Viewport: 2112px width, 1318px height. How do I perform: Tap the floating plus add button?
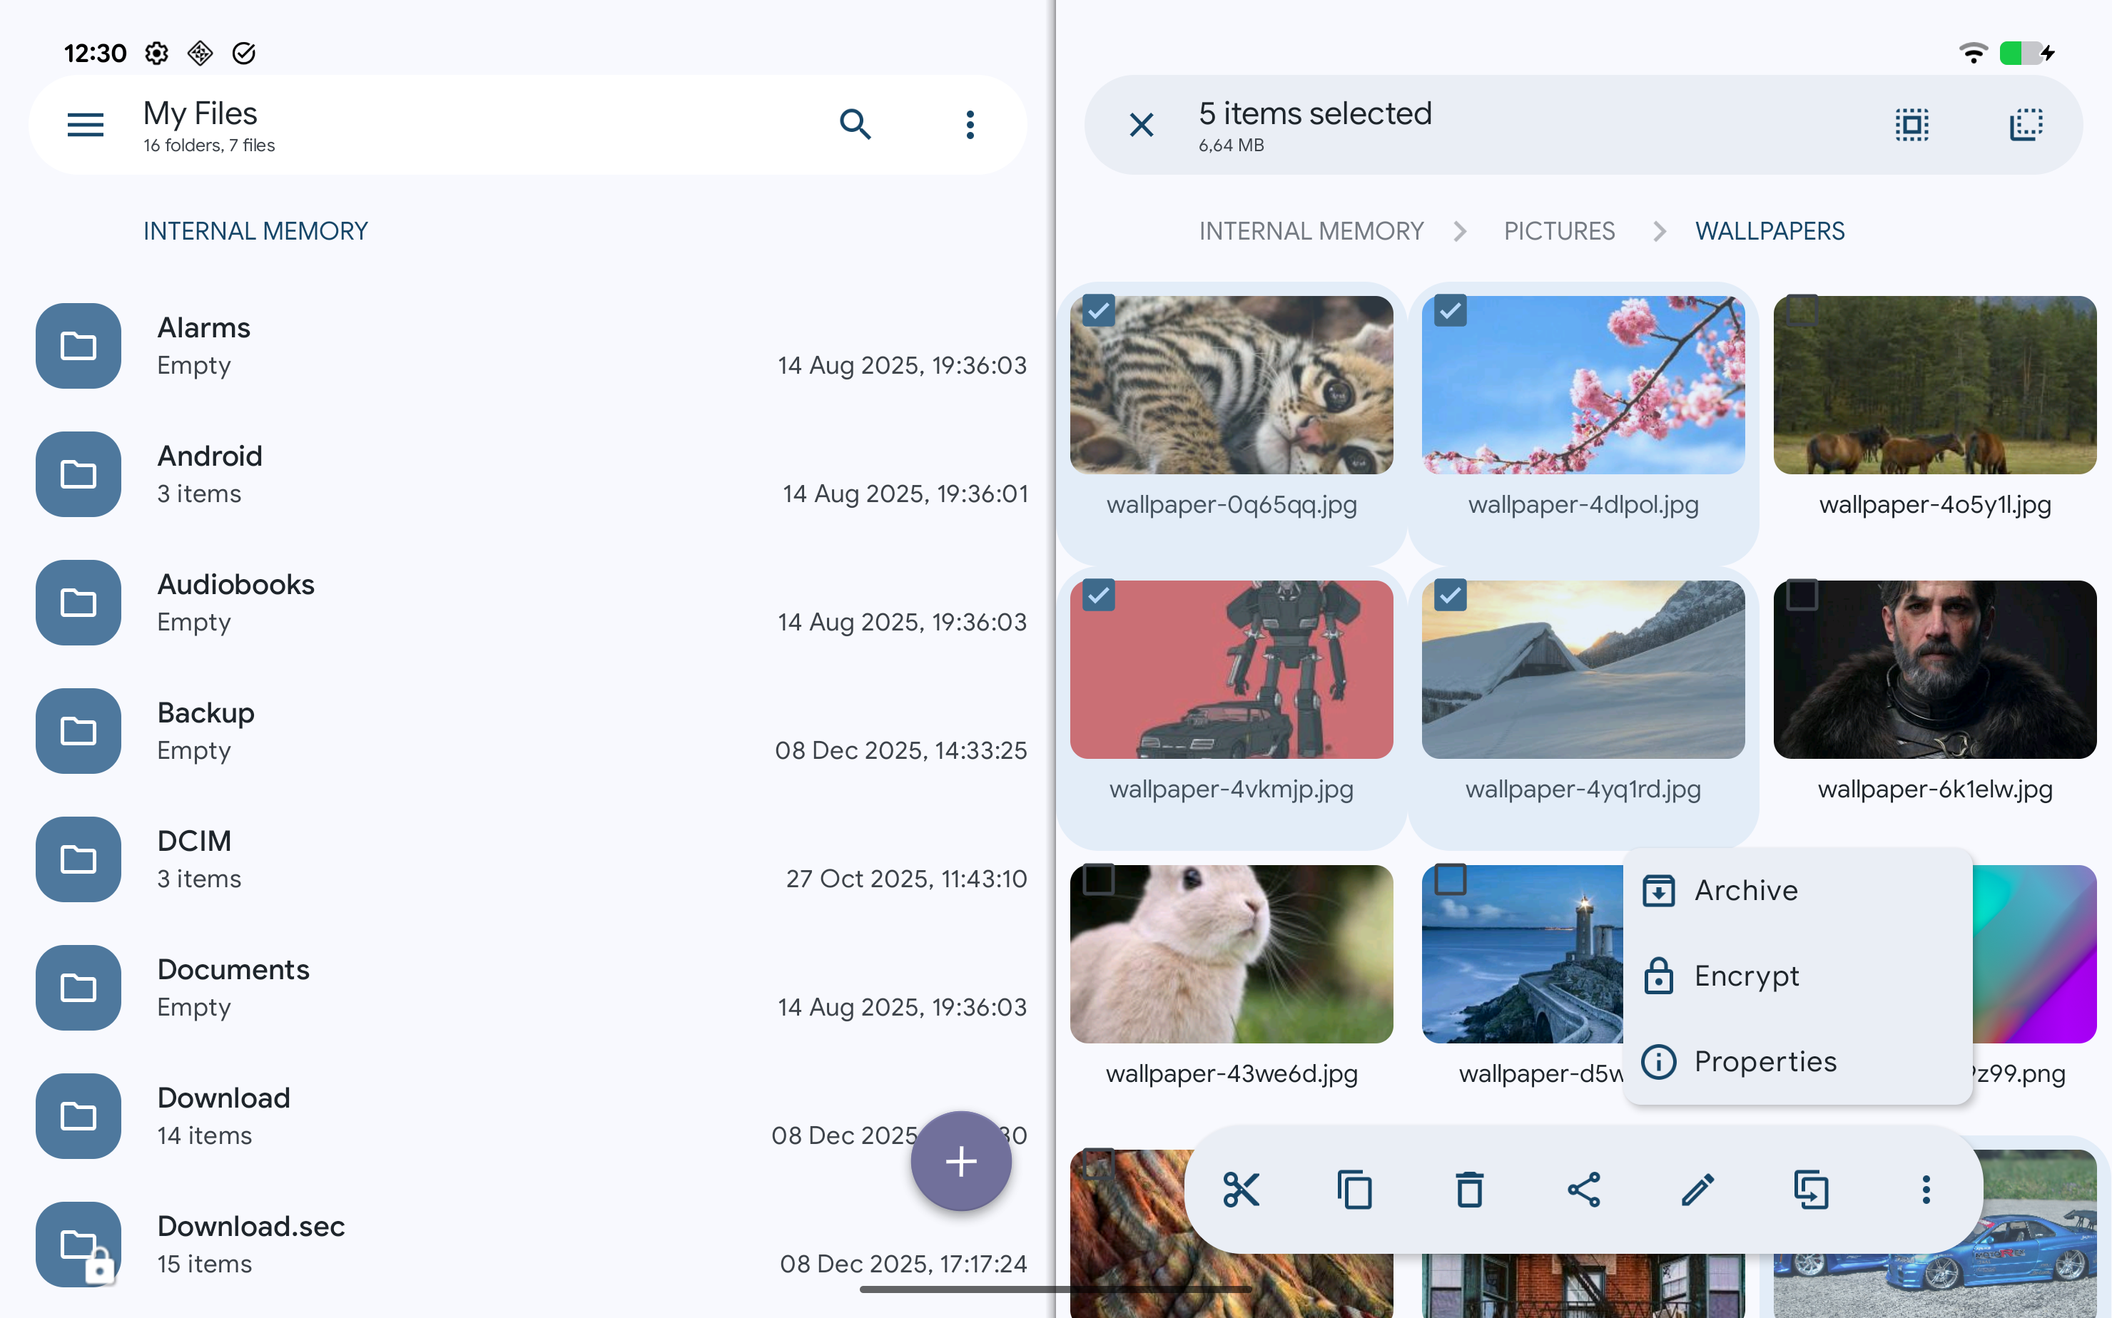pos(960,1160)
